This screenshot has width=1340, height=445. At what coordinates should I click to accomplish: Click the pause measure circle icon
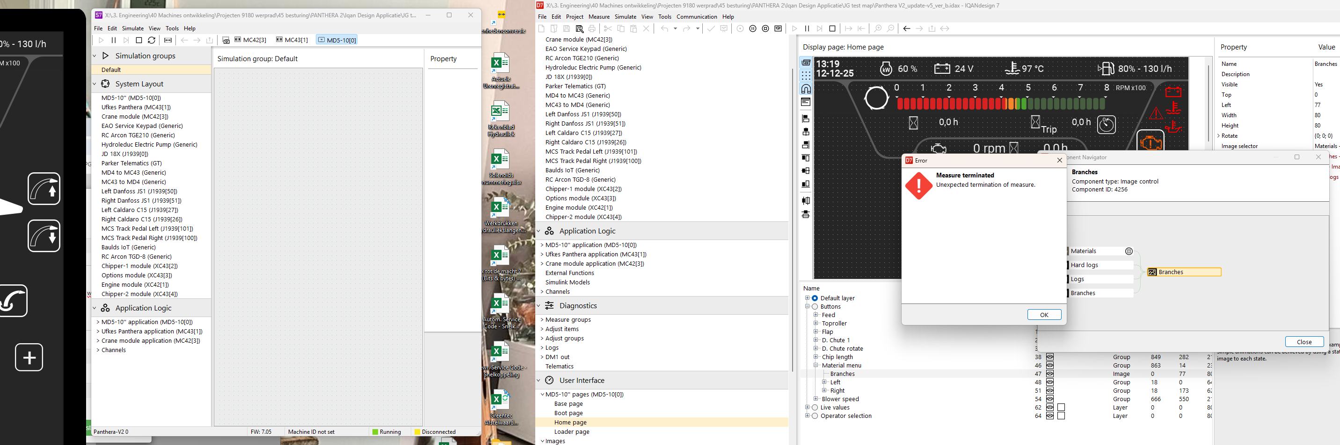[x=753, y=28]
